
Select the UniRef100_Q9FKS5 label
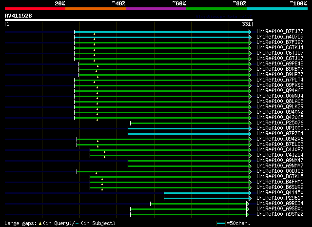tap(280, 85)
